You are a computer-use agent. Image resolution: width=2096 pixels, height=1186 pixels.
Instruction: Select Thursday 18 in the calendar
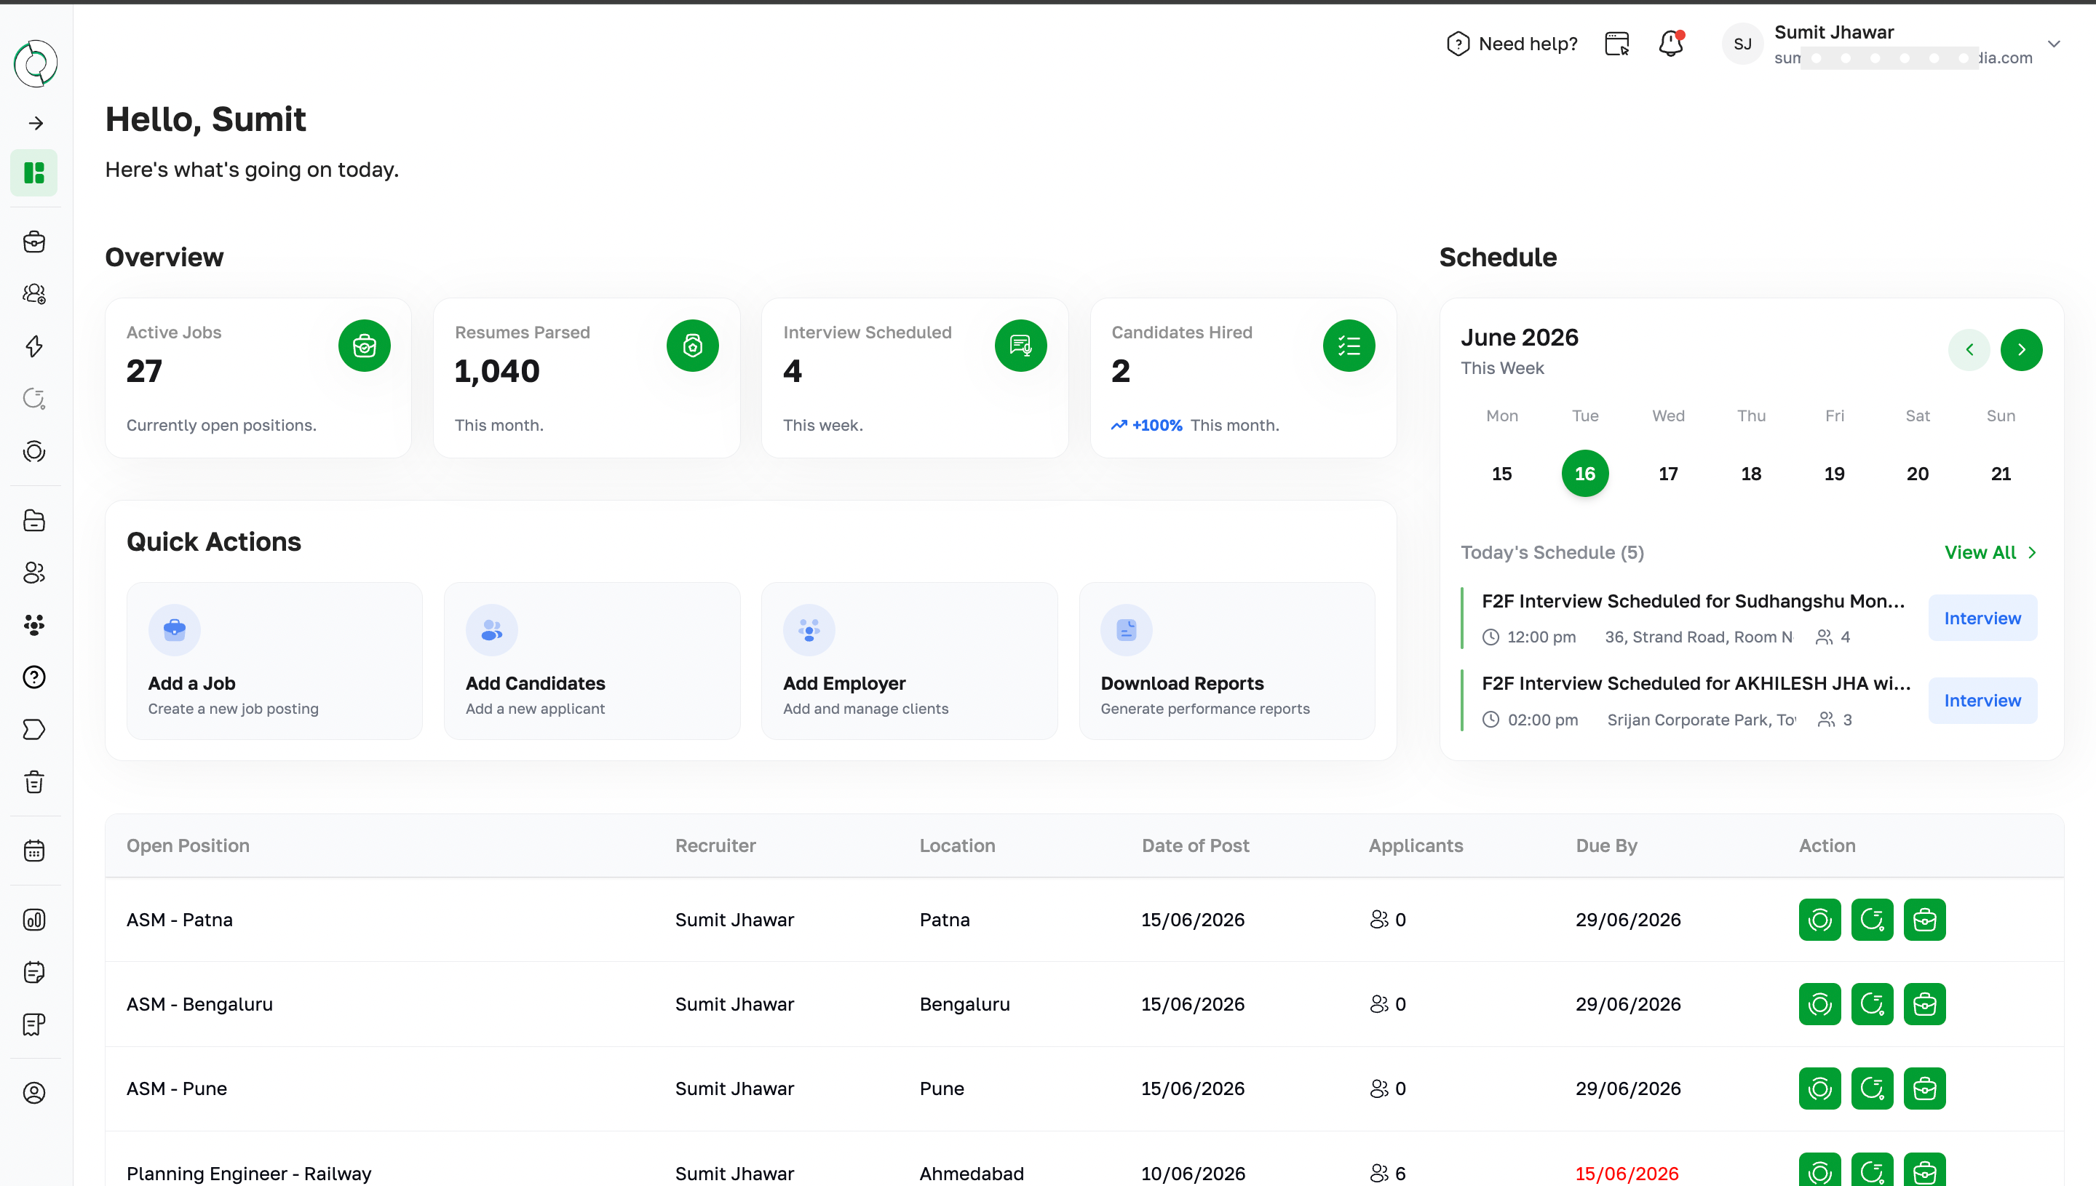point(1752,473)
